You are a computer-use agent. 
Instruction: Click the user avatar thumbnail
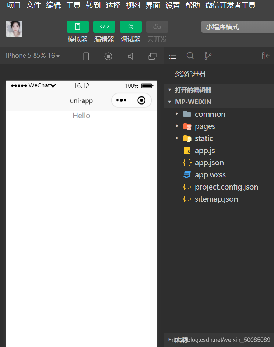pos(14,29)
